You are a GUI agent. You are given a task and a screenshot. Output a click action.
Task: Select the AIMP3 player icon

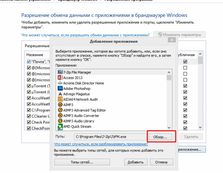[x=60, y=104]
